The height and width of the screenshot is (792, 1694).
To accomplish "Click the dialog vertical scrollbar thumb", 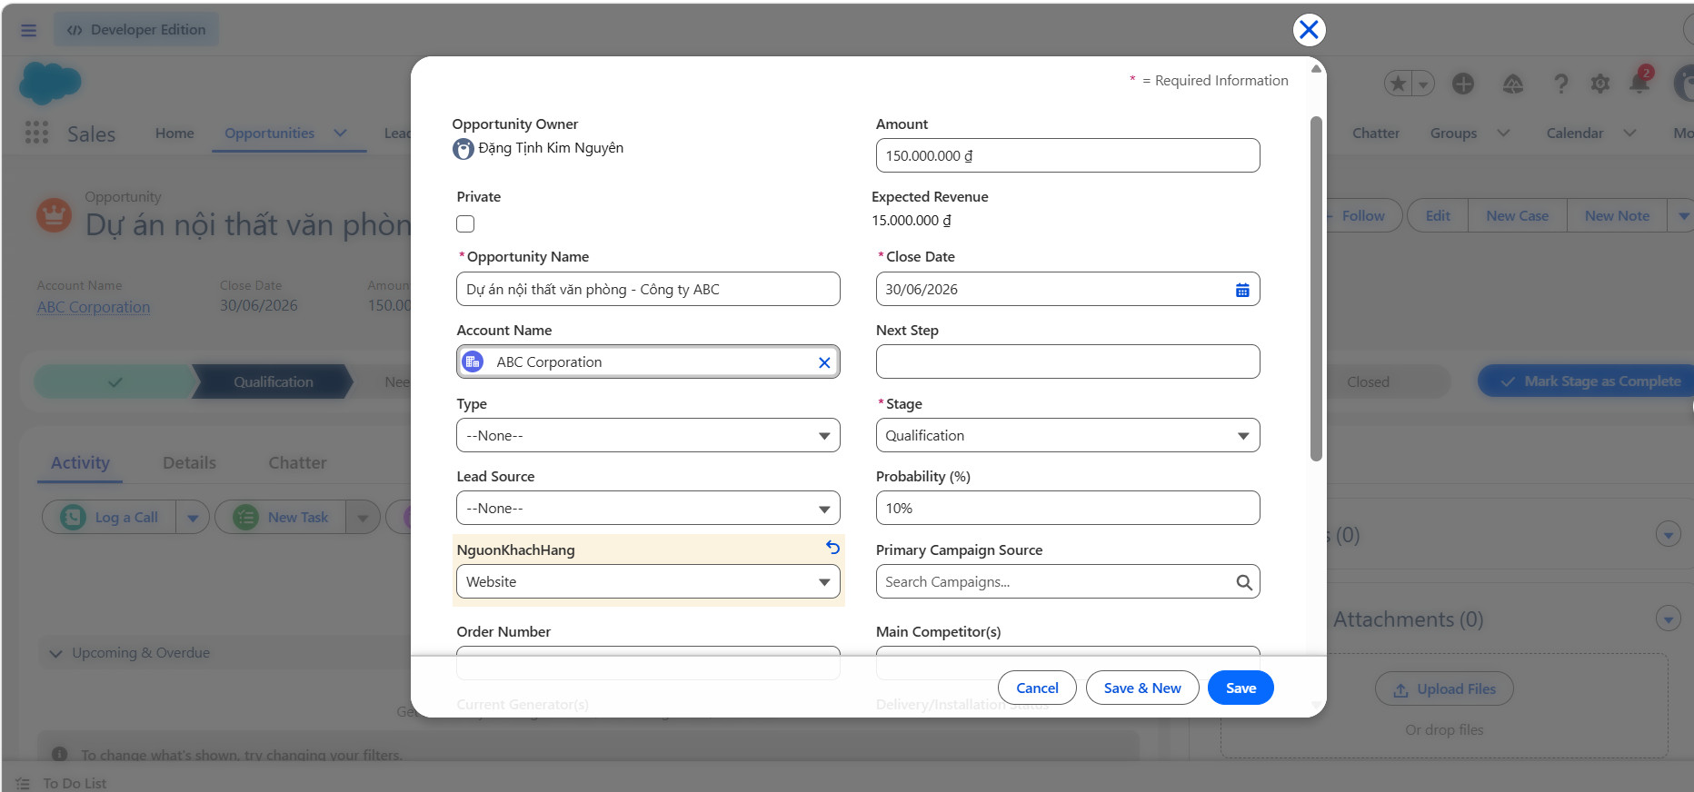I will tap(1316, 289).
